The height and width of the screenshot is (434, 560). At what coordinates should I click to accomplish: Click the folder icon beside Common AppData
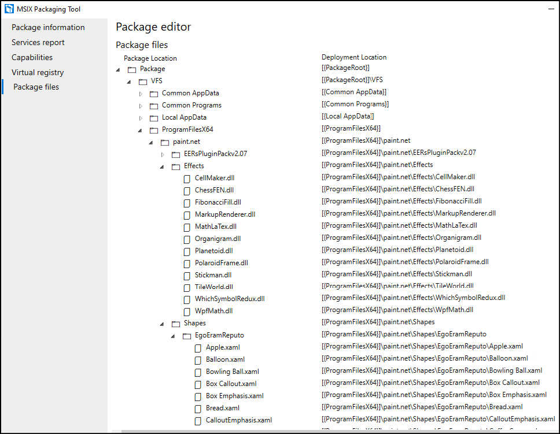pyautogui.click(x=154, y=94)
